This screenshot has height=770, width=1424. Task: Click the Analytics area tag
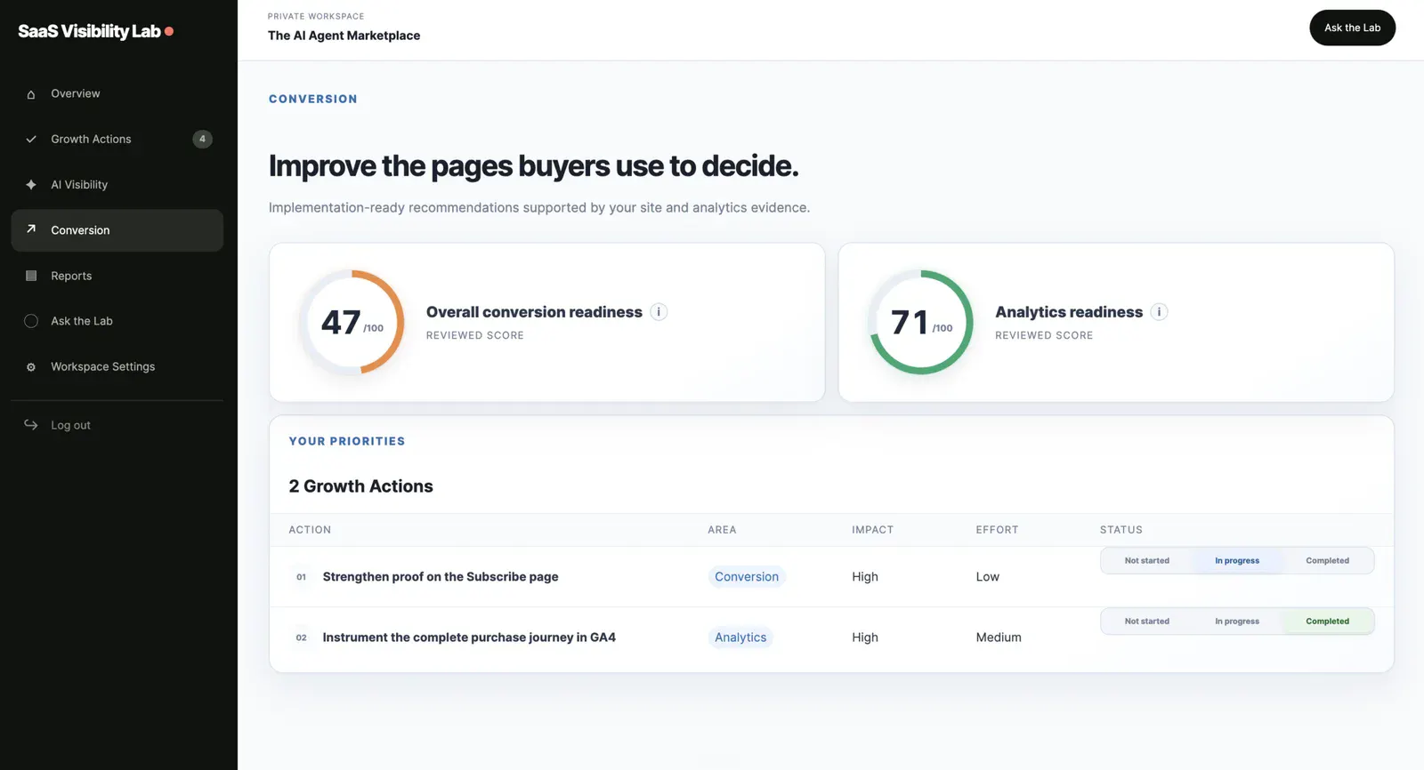(x=740, y=638)
